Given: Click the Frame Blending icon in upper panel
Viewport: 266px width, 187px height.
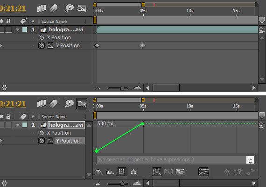Looking at the screenshot, I should 42,8.
